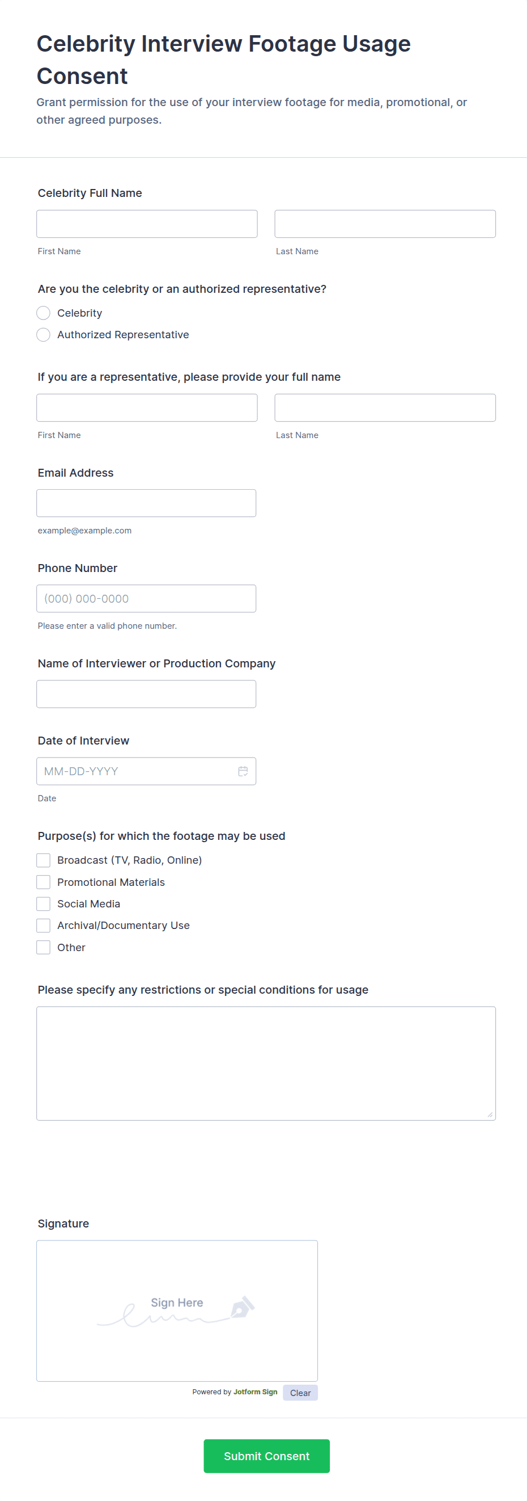Choose Authorized Representative radio option
Screen dimensions: 527x1501
[44, 334]
